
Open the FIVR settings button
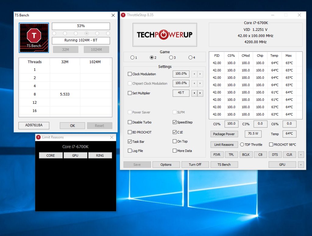217,155
